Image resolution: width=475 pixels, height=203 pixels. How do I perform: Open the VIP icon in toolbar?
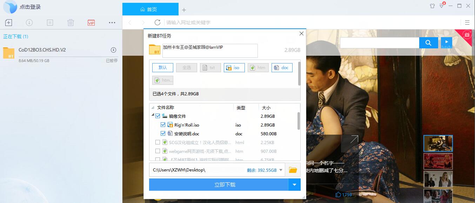click(91, 23)
